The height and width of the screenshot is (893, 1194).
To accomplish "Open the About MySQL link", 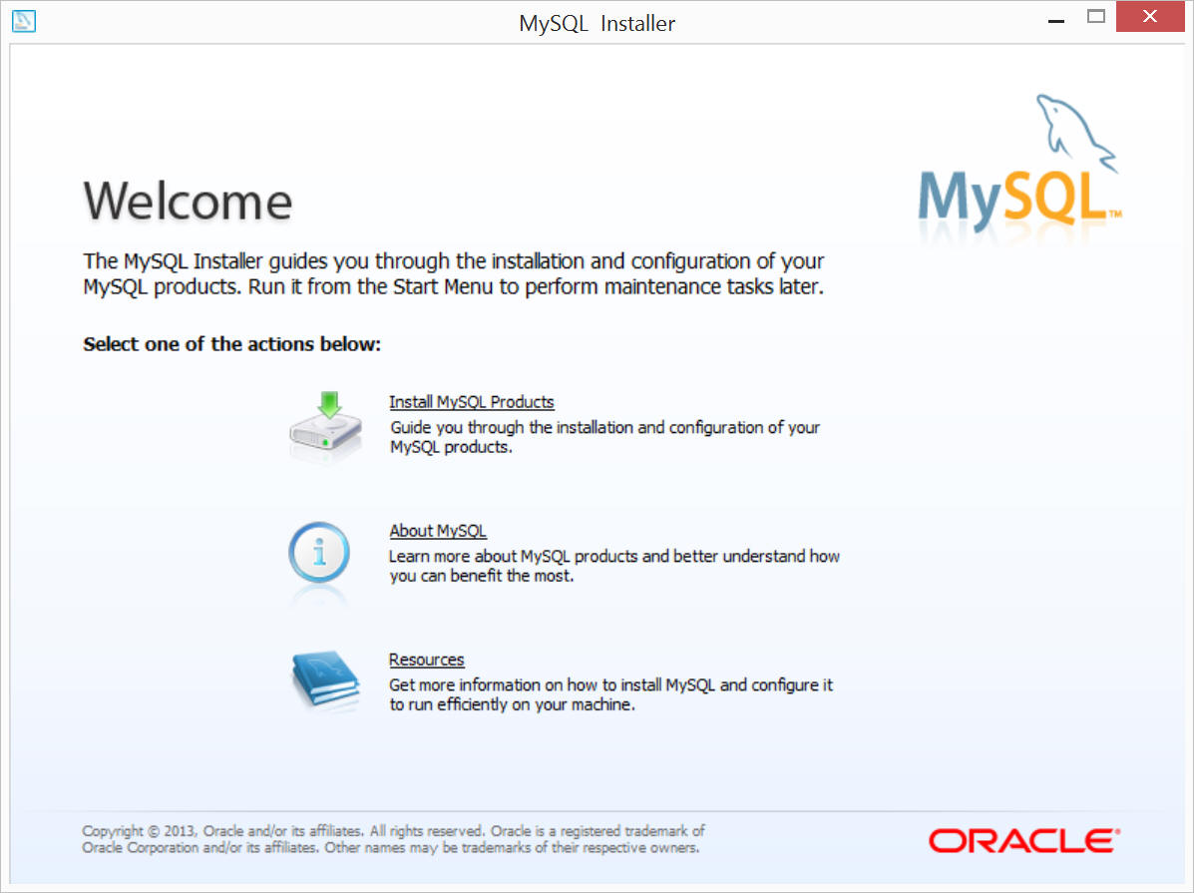I will coord(438,531).
